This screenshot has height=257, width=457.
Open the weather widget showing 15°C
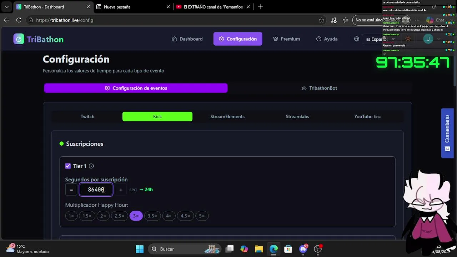click(x=27, y=249)
